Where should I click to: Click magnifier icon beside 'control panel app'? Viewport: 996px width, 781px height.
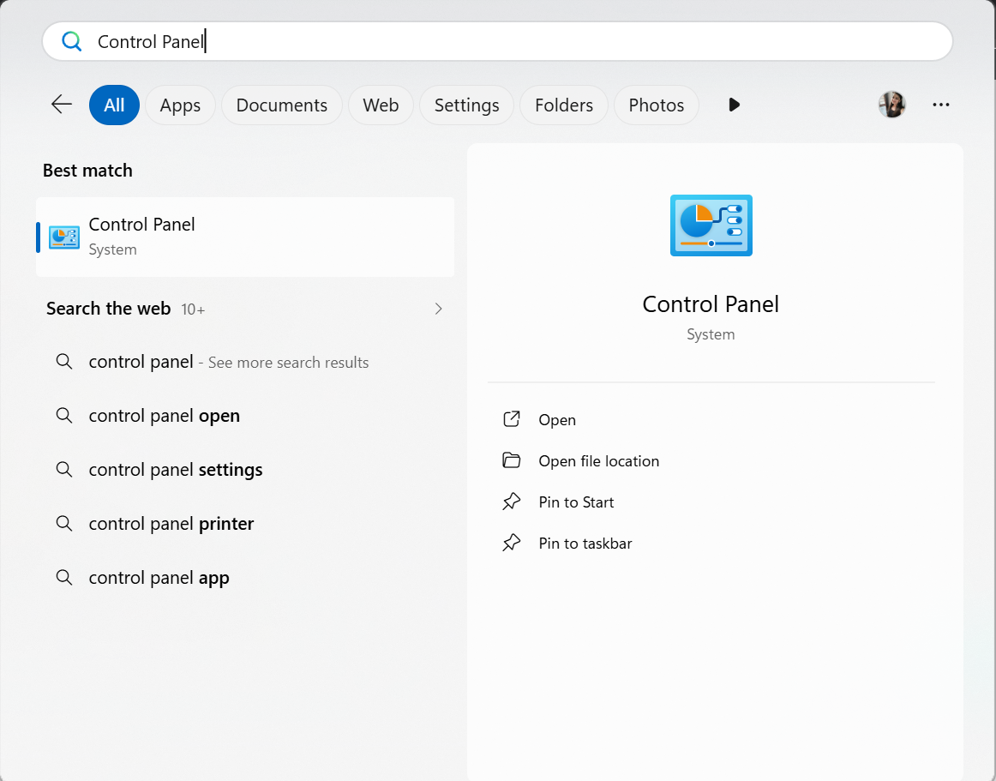(x=64, y=578)
